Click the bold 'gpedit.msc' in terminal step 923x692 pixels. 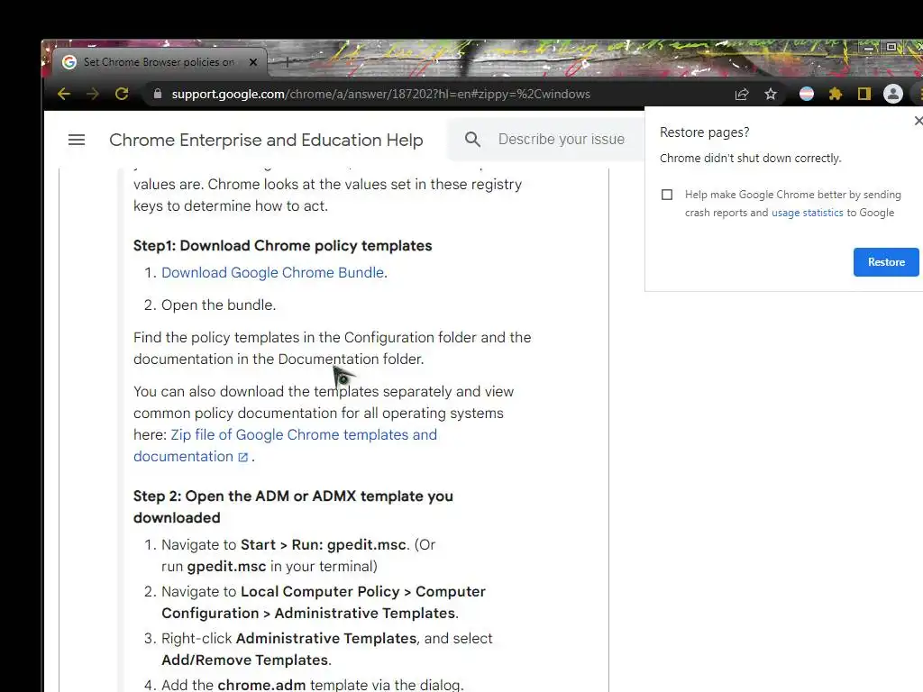click(x=226, y=566)
